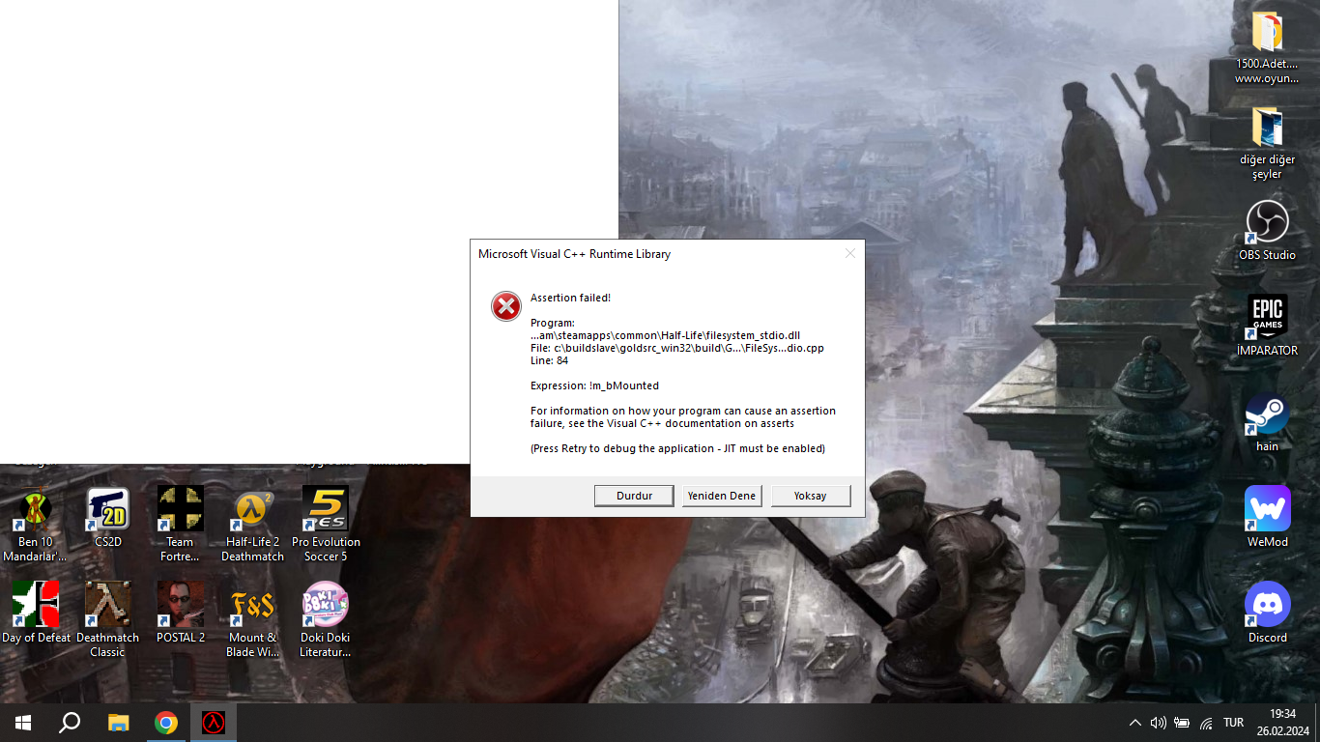
Task: Open the Pro Evolution Soccer 5 shortcut
Action: coord(326,525)
